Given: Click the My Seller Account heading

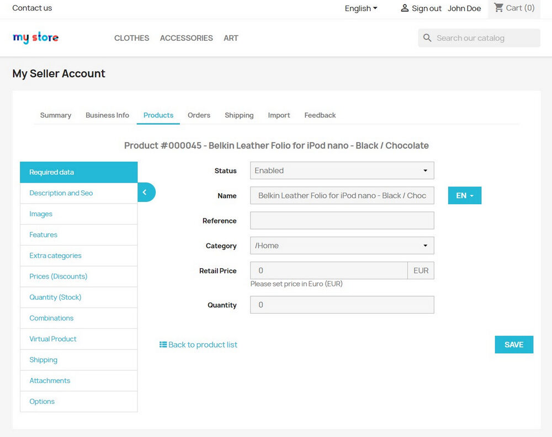Looking at the screenshot, I should tap(59, 73).
